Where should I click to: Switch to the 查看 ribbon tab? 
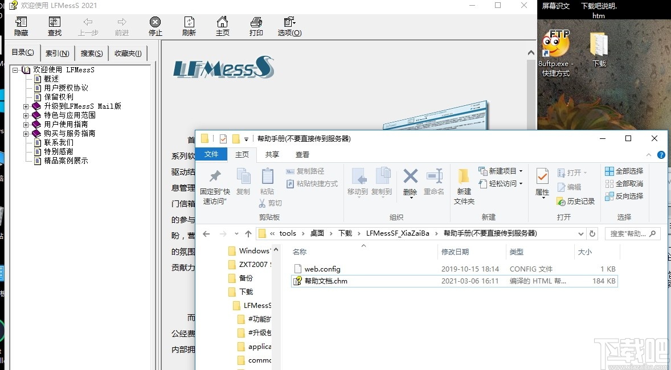[x=302, y=154]
